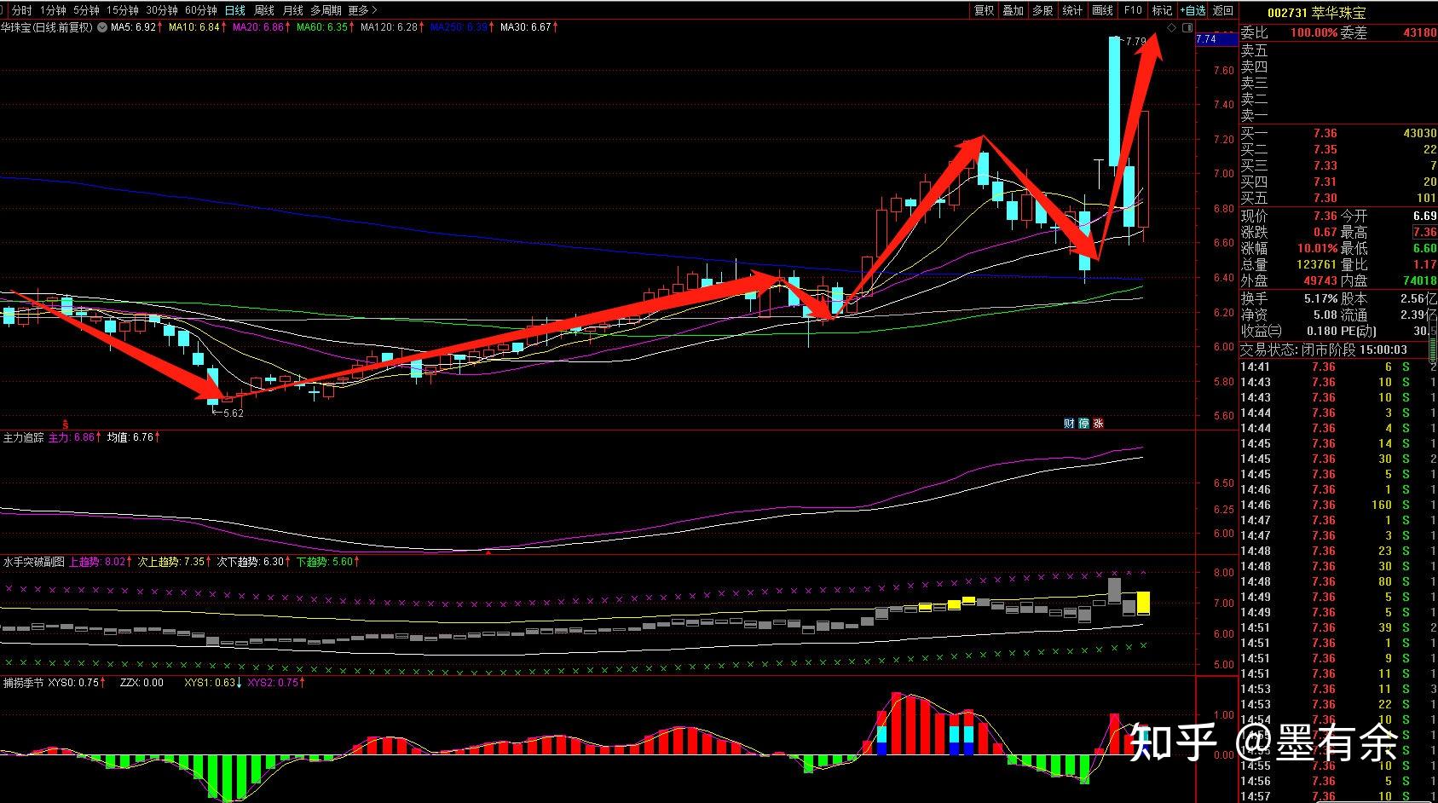Image resolution: width=1438 pixels, height=803 pixels.
Task: Click the 财 finance marker icon
Action: (x=1069, y=424)
